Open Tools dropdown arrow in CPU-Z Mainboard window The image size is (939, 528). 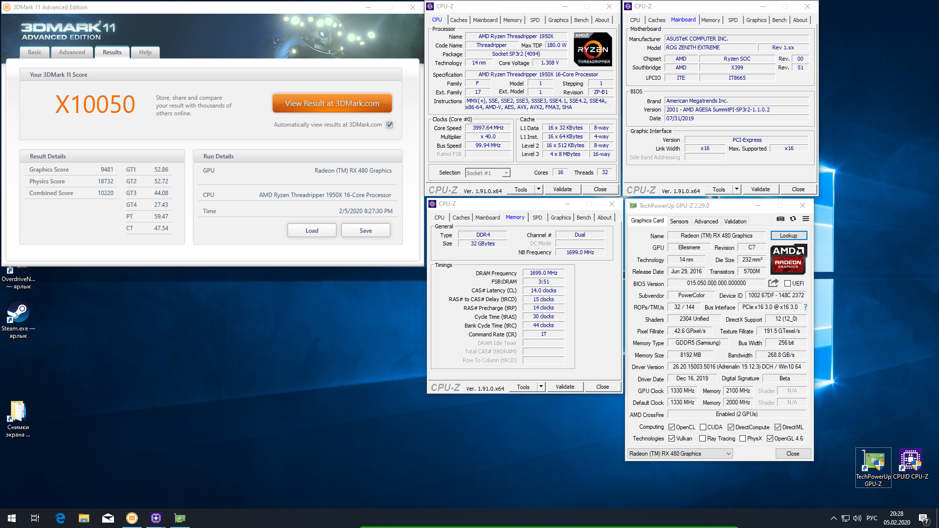[x=737, y=189]
